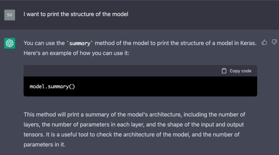
Task: Click the model.summary() code line
Action: tap(52, 86)
